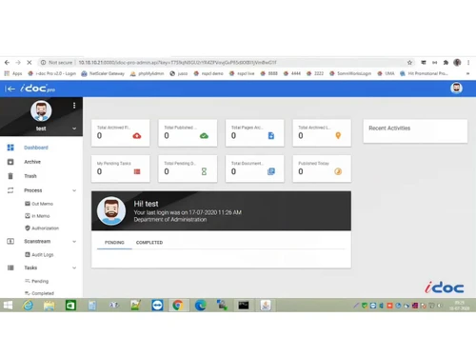Click the hourglass icon on Total Pending card
Viewport: 476px width, 357px height.
pyautogui.click(x=204, y=171)
